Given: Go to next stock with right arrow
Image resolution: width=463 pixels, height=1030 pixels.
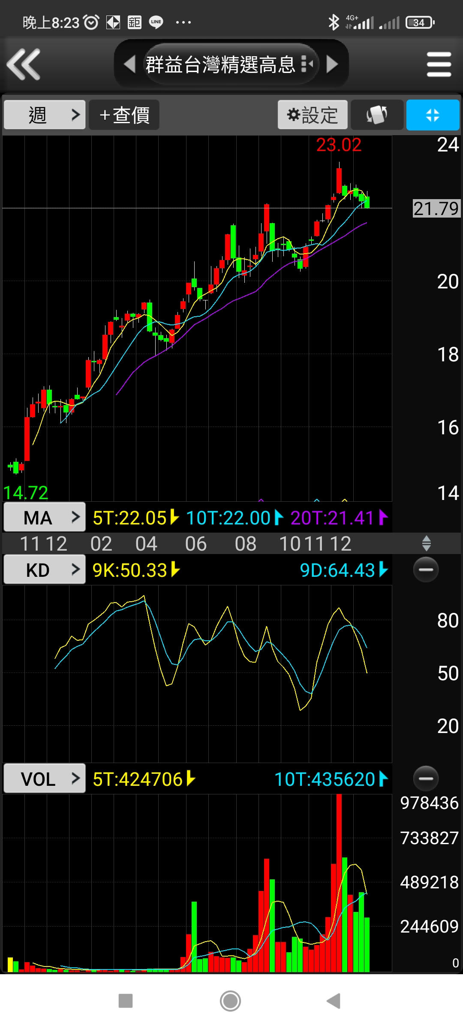Looking at the screenshot, I should [x=332, y=64].
